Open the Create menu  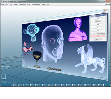pyautogui.click(x=16, y=4)
